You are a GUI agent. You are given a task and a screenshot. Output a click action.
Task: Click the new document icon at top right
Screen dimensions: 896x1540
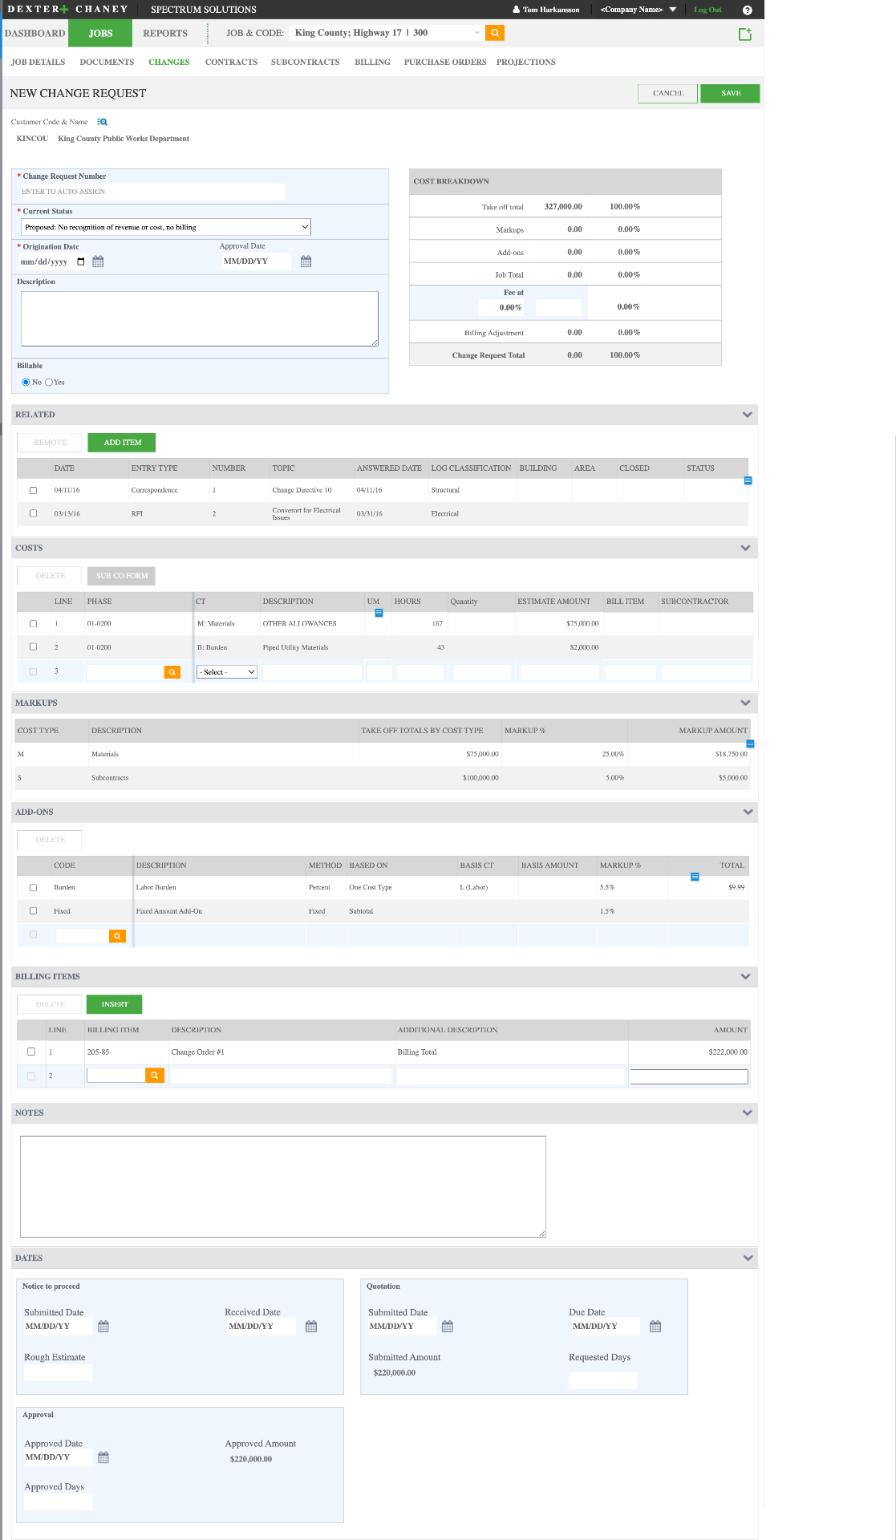tap(744, 34)
